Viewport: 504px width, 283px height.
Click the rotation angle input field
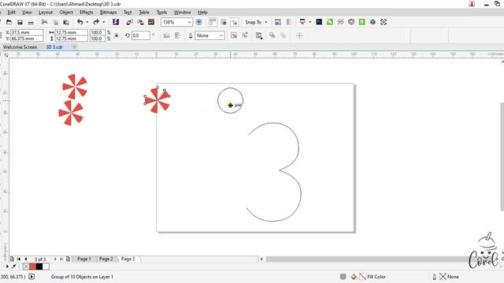click(141, 35)
